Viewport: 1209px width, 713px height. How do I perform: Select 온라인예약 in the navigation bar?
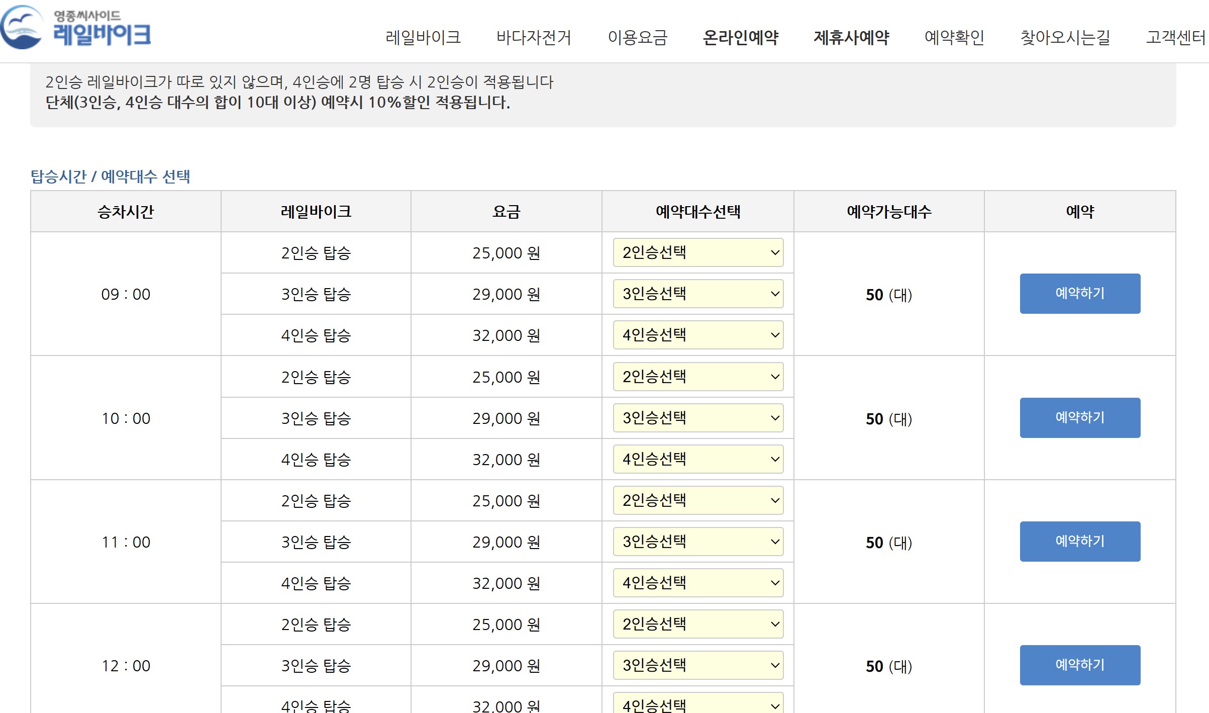(740, 37)
